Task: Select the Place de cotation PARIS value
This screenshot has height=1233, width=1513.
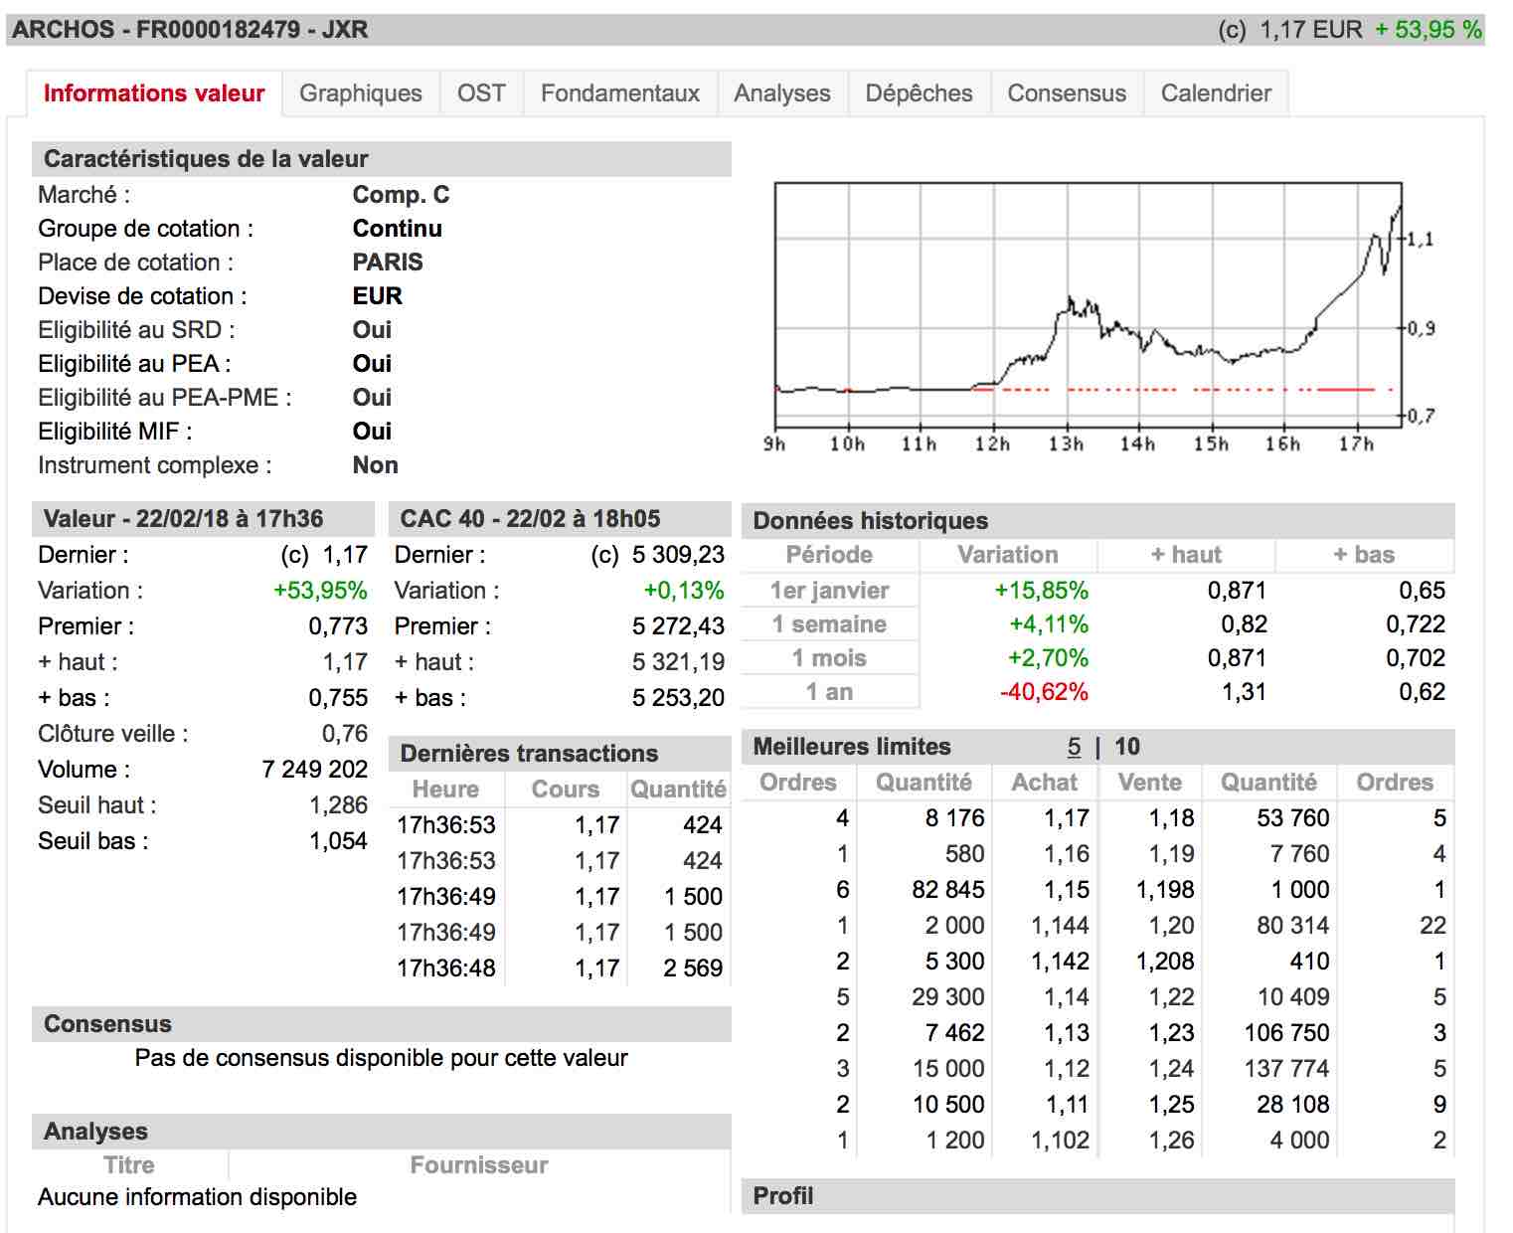Action: pos(388,263)
